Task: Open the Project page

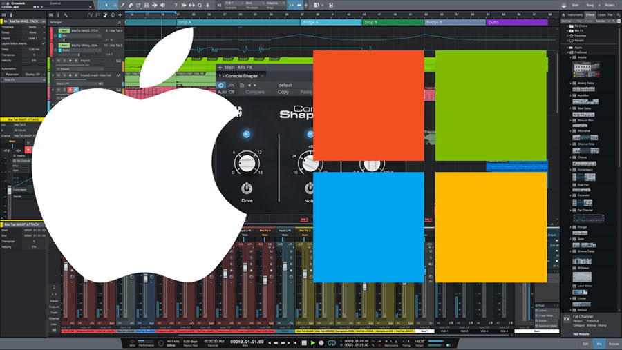Action: [610, 5]
